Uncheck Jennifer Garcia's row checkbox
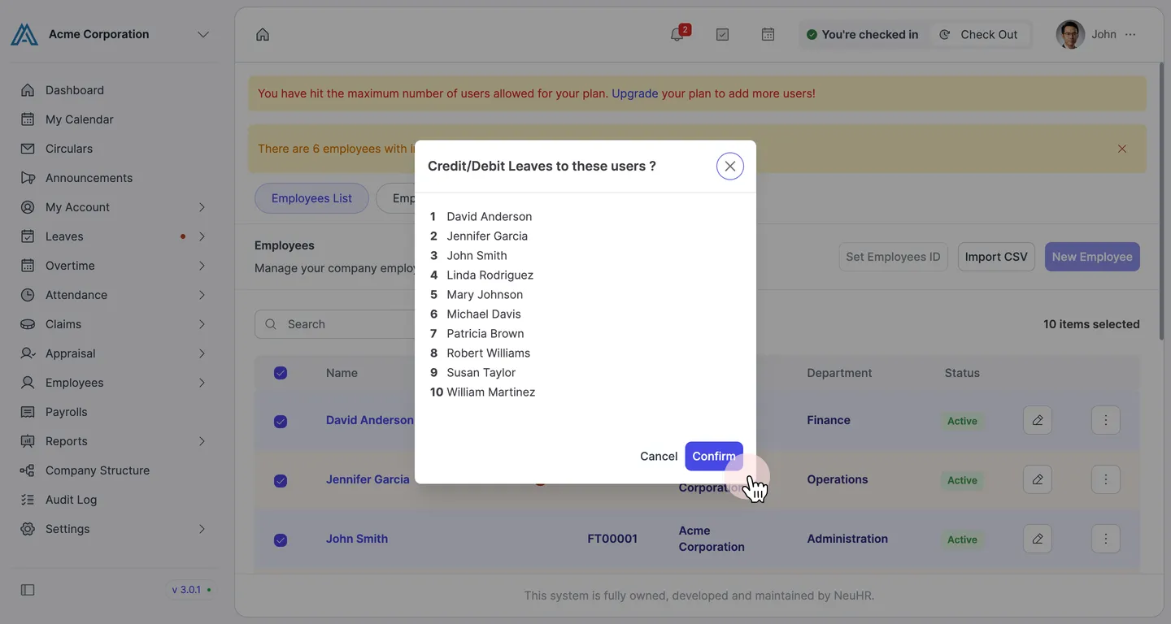 (x=281, y=481)
